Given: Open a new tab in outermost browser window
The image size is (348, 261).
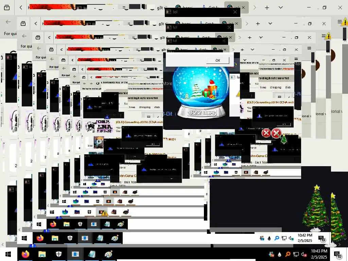Looking at the screenshot, I should tap(267, 8).
